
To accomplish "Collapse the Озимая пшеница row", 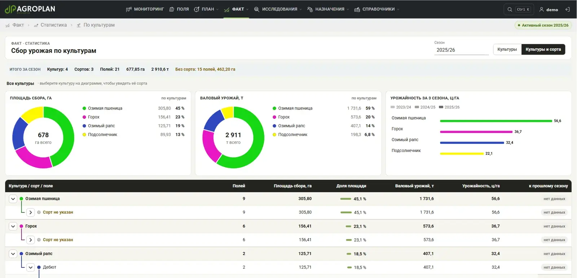I will click(13, 199).
